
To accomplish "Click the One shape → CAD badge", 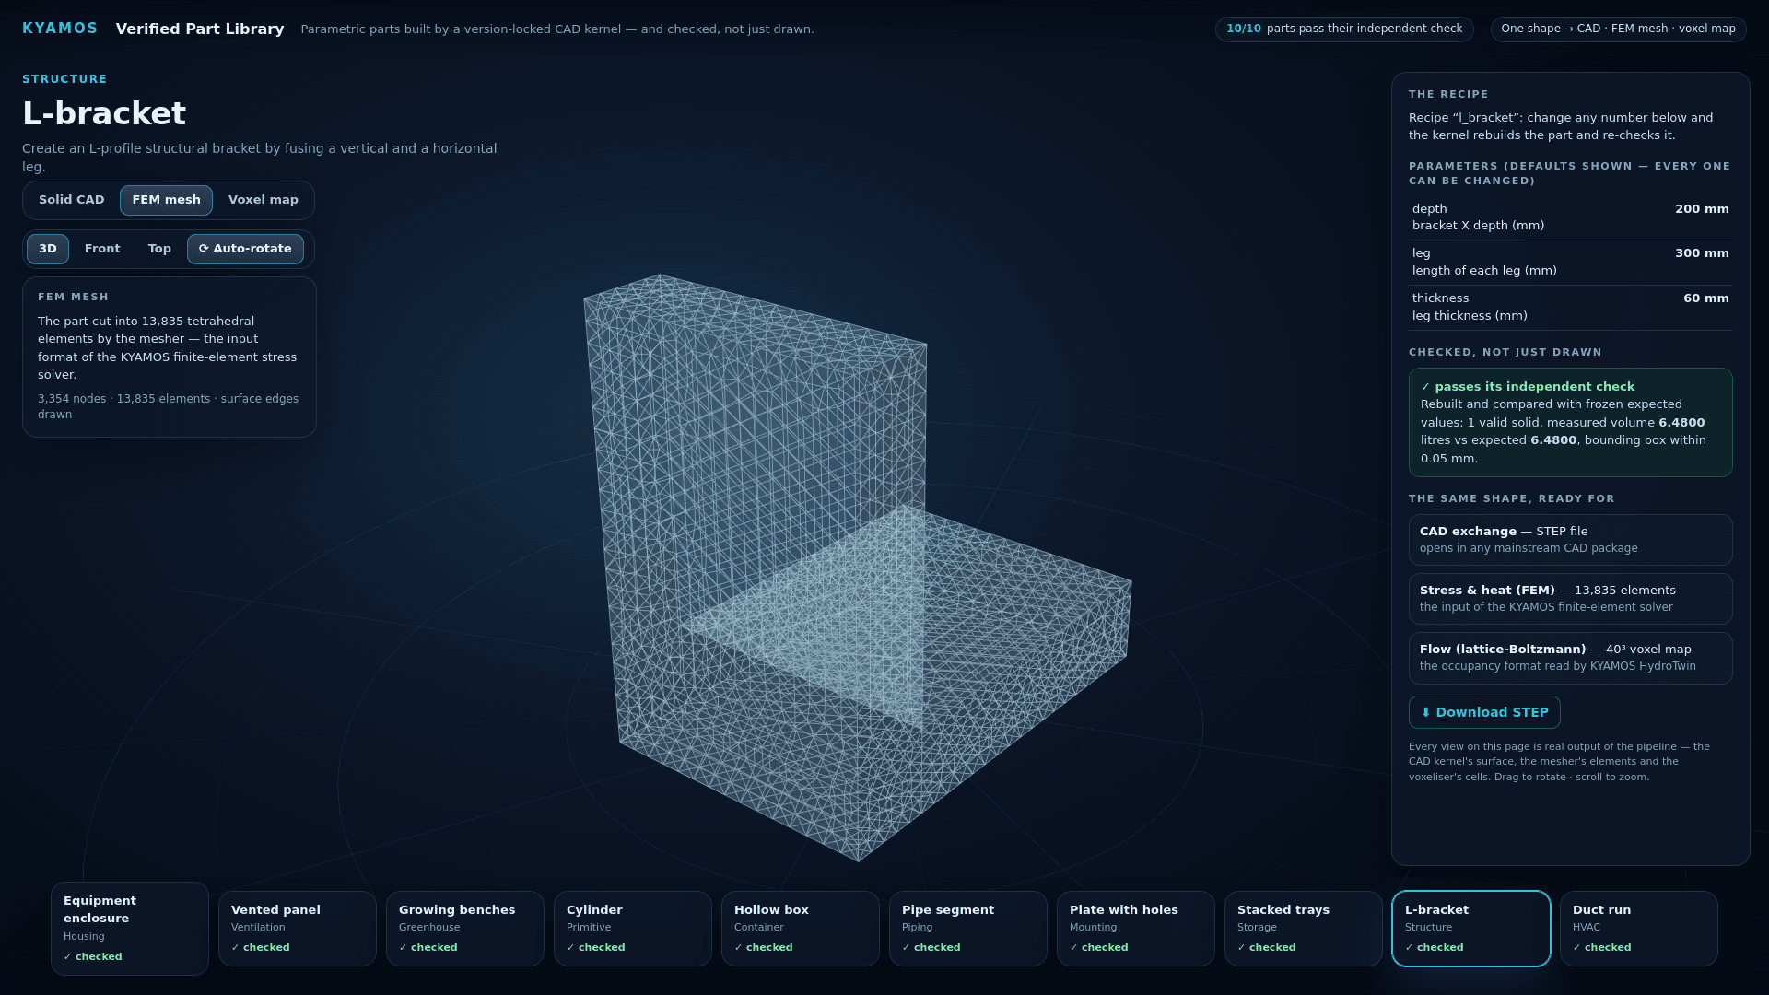I will (x=1618, y=29).
